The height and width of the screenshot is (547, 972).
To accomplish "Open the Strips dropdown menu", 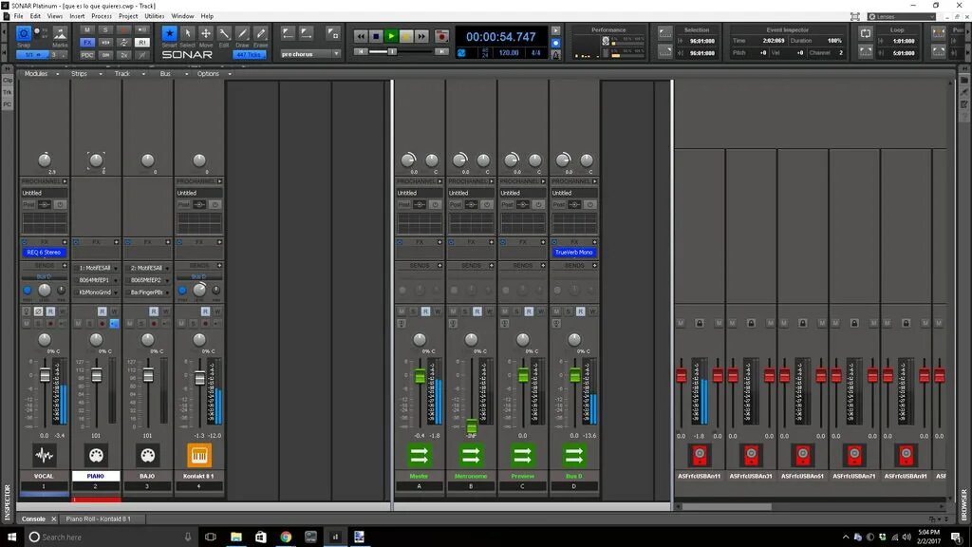I will [x=85, y=74].
